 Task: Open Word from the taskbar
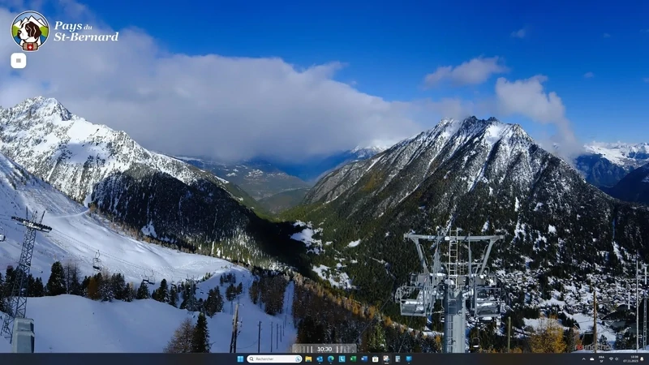(364, 359)
